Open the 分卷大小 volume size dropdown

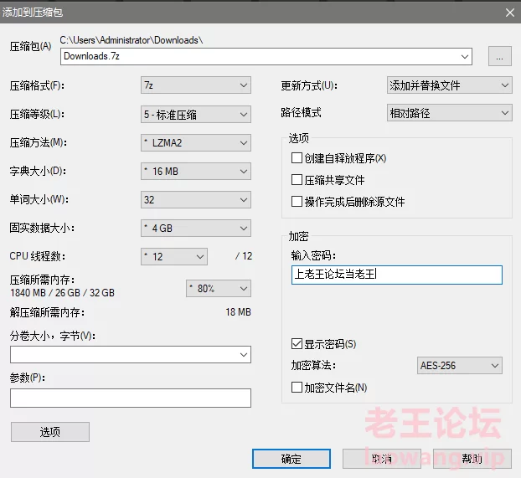[131, 354]
